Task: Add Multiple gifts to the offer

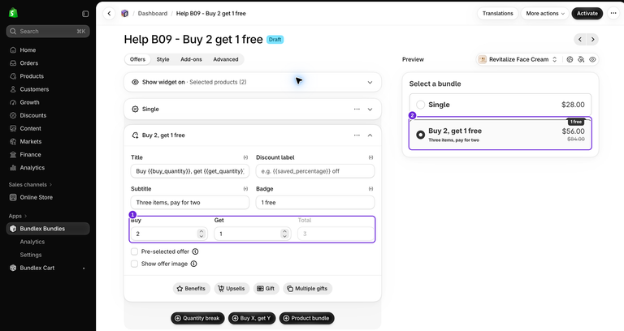Action: pos(307,289)
